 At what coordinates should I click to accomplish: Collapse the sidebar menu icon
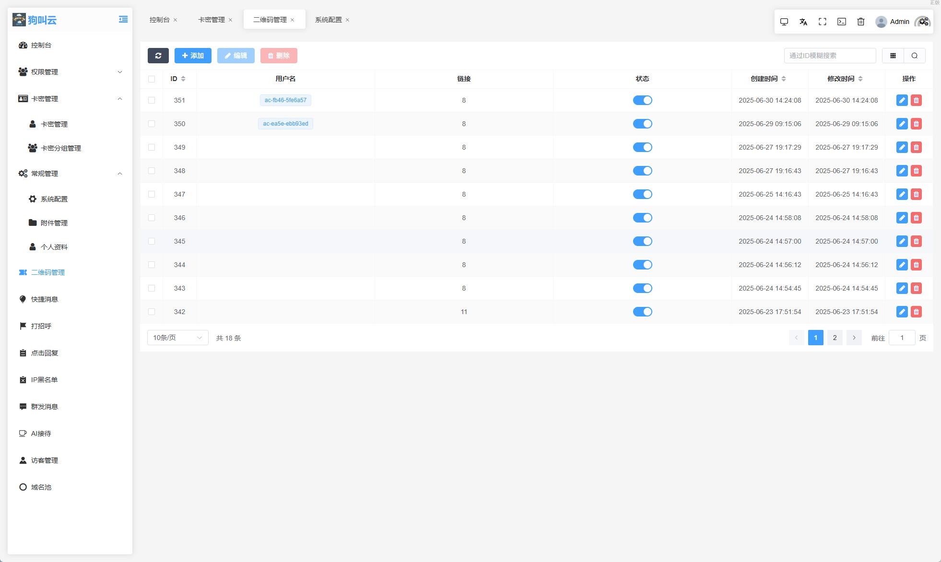[x=123, y=19]
